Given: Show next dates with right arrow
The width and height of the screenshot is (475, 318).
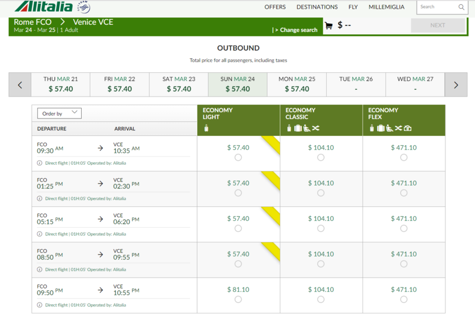Looking at the screenshot, I should coord(456,85).
